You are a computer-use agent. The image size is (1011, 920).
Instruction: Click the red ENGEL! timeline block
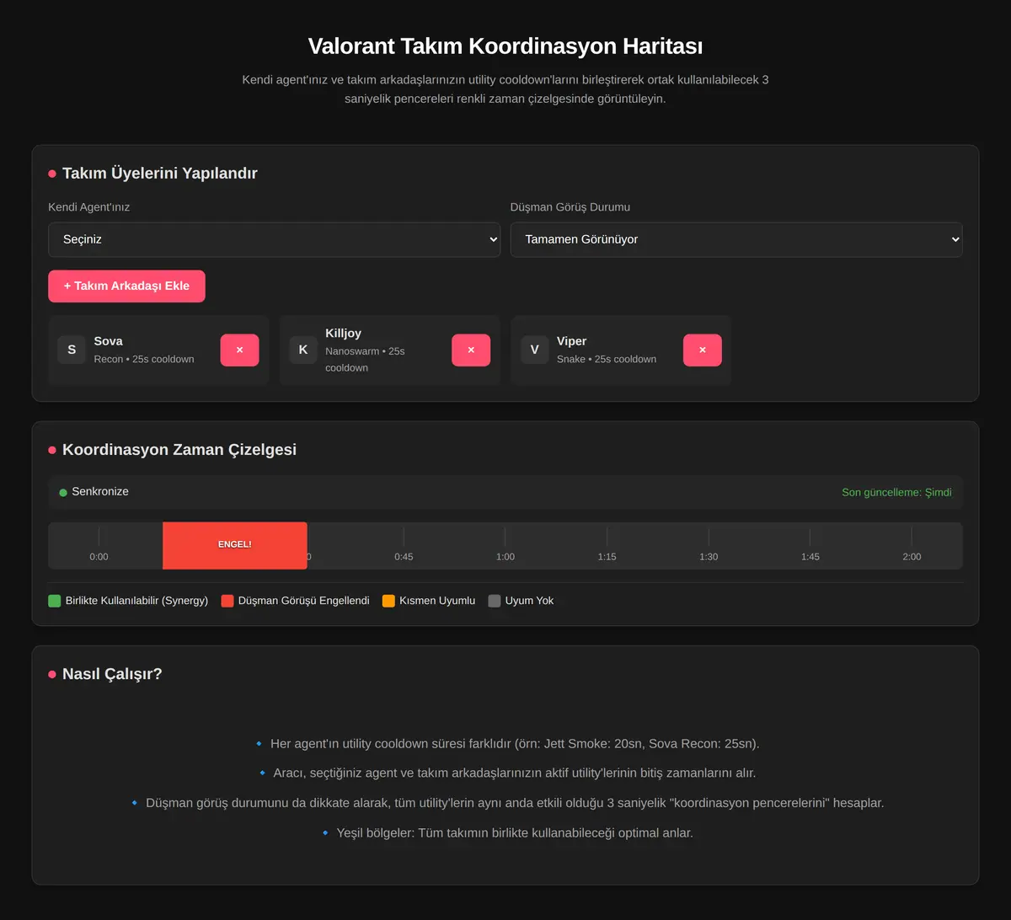point(235,545)
